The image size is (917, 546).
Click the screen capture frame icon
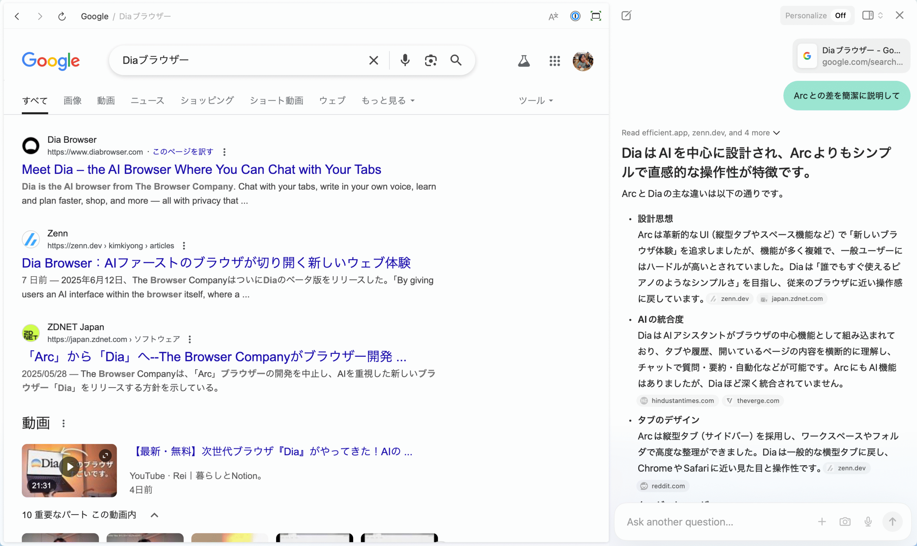[595, 16]
